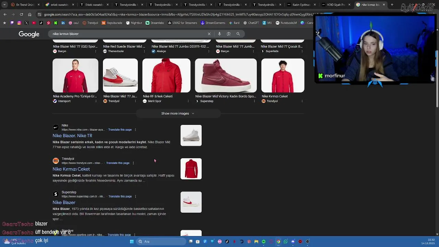
Task: Open the Trendyol bookmark
Action: coord(90,23)
